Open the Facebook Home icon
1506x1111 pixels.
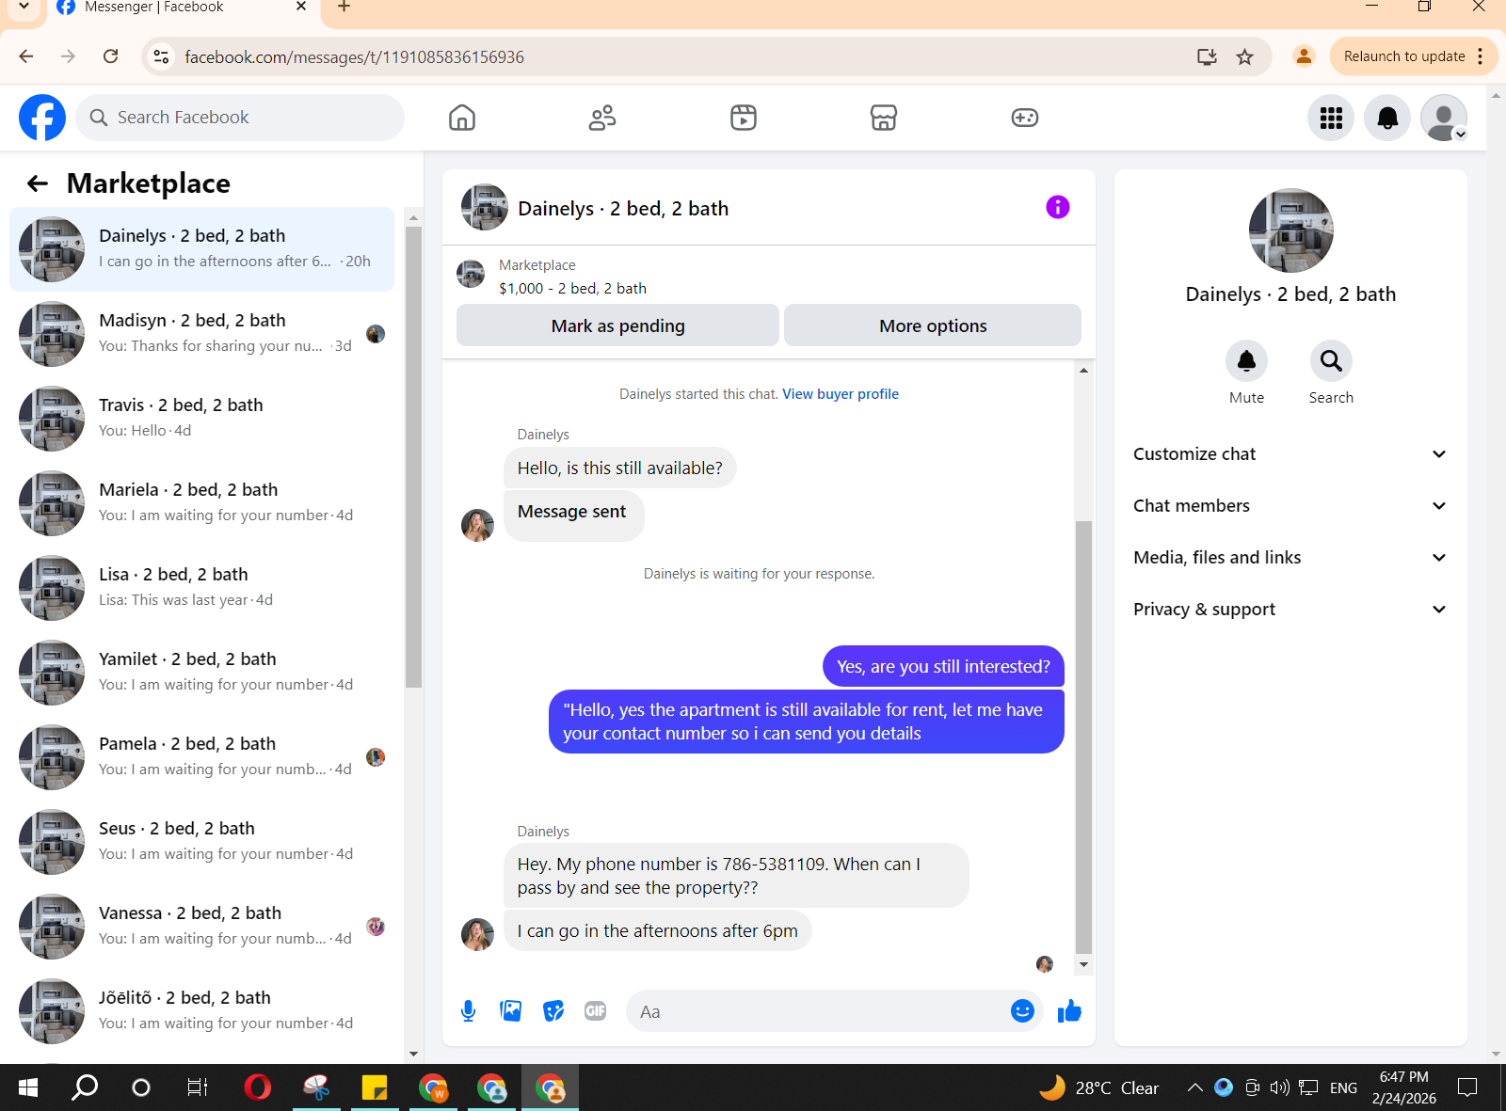(x=462, y=118)
